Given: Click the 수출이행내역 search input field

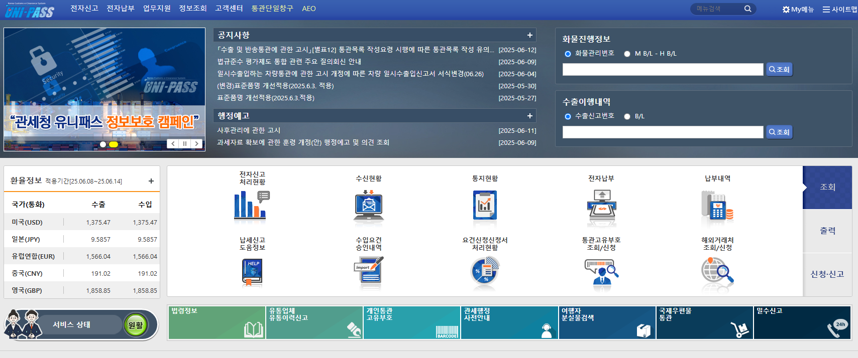Looking at the screenshot, I should click(663, 132).
